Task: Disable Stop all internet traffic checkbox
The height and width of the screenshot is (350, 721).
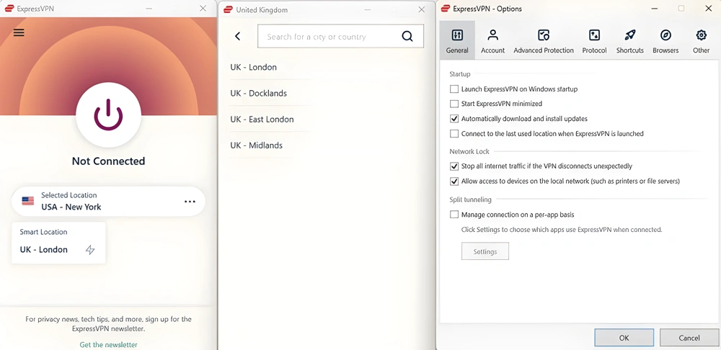Action: coord(454,166)
